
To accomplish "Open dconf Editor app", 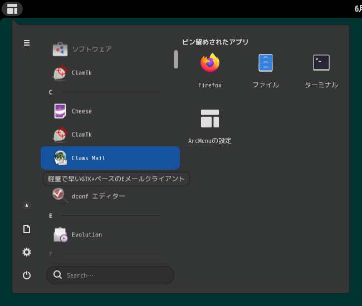I will click(x=110, y=196).
